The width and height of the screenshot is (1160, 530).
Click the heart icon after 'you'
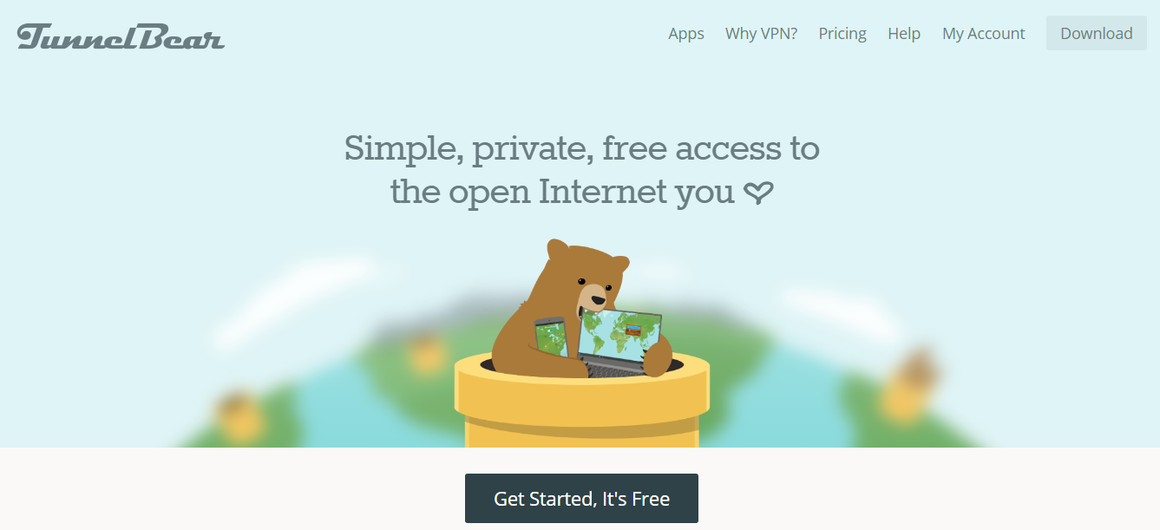point(758,193)
